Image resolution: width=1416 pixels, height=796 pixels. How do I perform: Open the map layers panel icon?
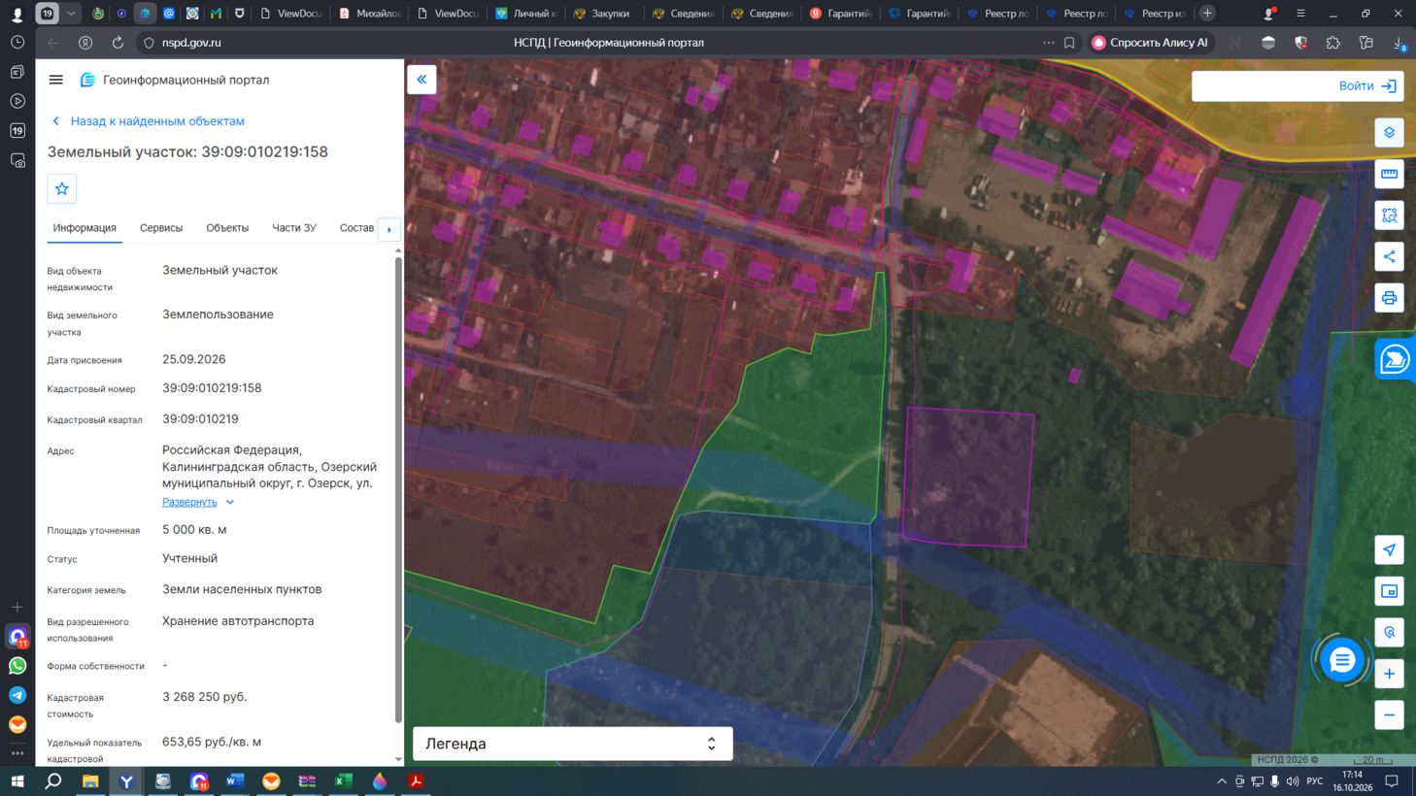pos(1389,133)
